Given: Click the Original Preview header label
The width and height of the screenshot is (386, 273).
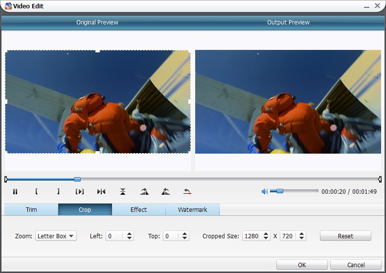Looking at the screenshot, I should 97,23.
